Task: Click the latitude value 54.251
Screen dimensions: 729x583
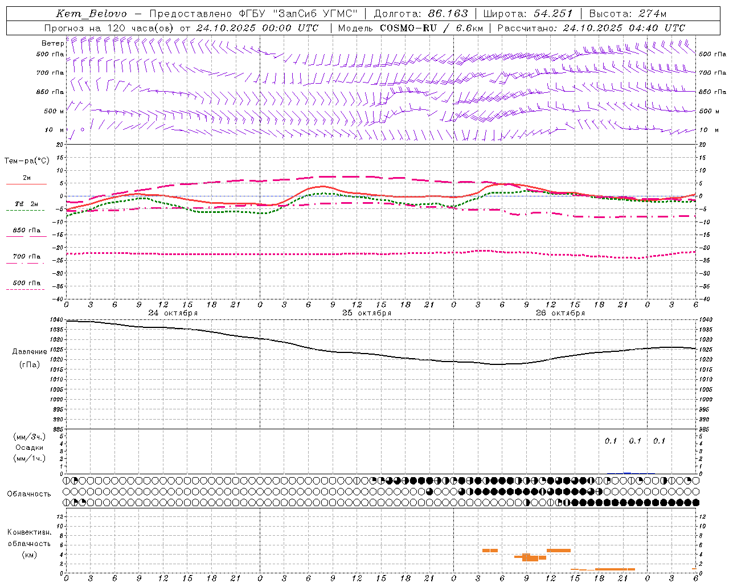Action: pos(552,14)
